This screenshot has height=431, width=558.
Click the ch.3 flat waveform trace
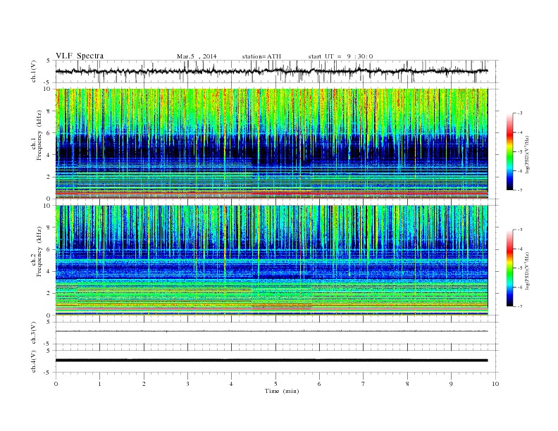click(x=271, y=331)
